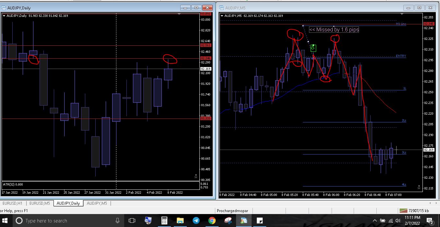Open the Wi-Fi network tray icon
The image size is (440, 227).
point(390,221)
